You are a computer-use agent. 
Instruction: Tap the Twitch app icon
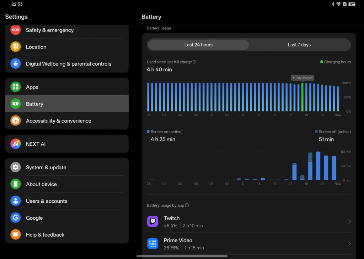pyautogui.click(x=152, y=221)
